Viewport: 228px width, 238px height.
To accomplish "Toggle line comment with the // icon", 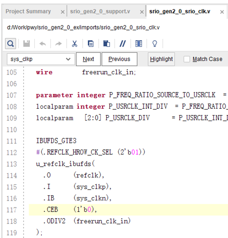I will tap(123, 44).
